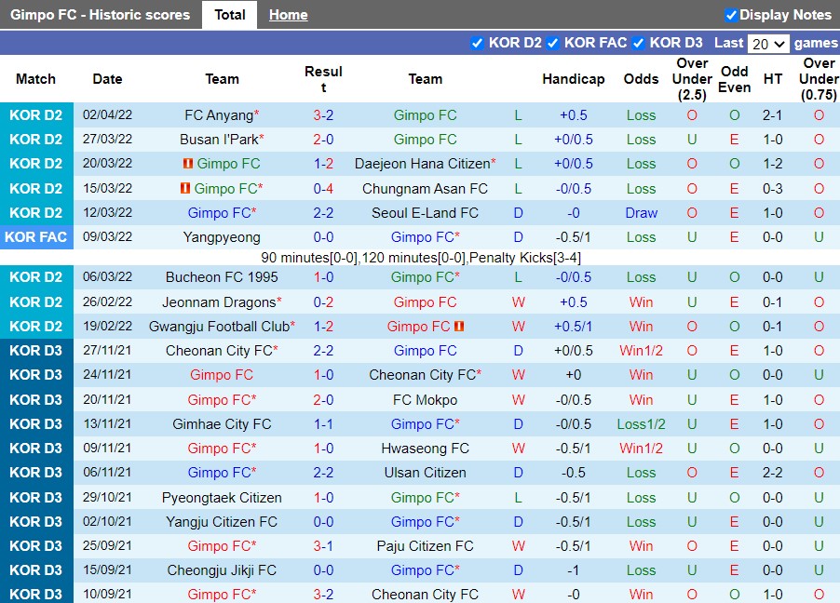Open Seoul E-Land FC team link
The height and width of the screenshot is (603, 840).
click(425, 212)
